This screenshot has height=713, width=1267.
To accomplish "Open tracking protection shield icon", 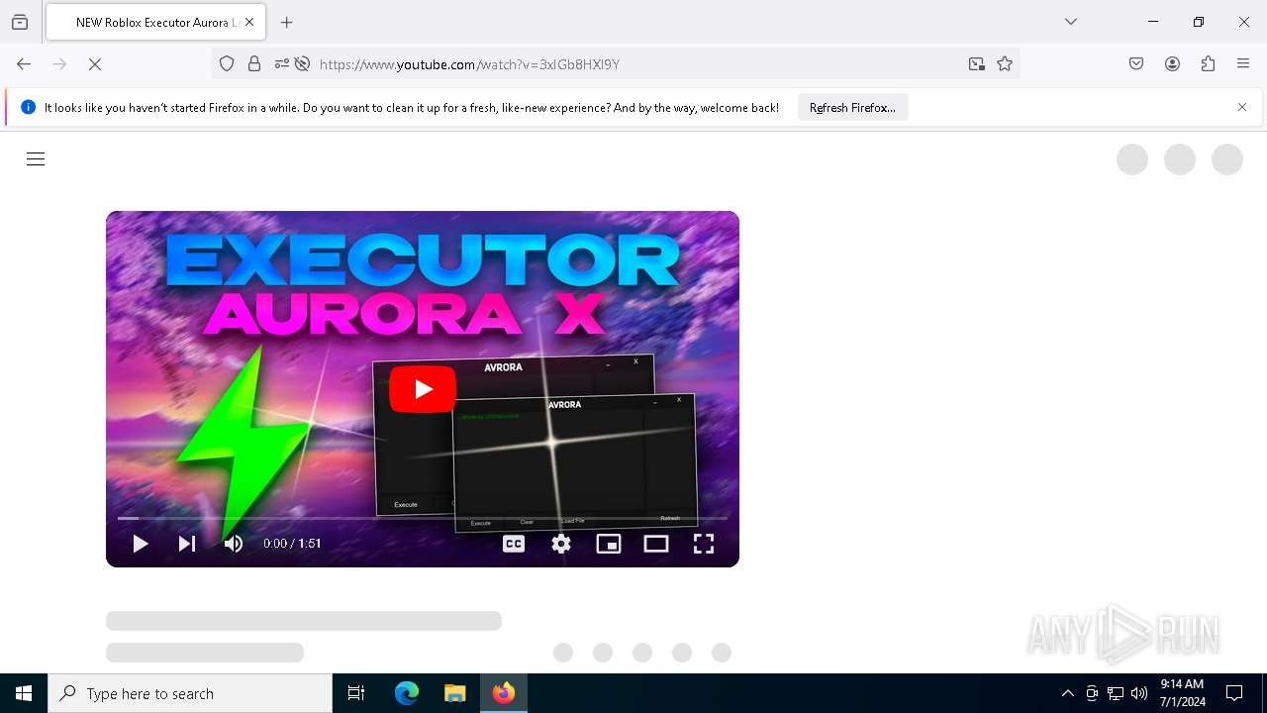I will coord(227,64).
